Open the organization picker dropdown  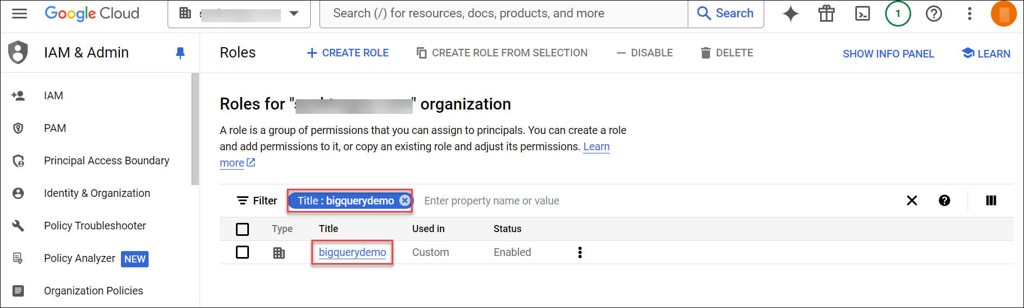point(239,14)
